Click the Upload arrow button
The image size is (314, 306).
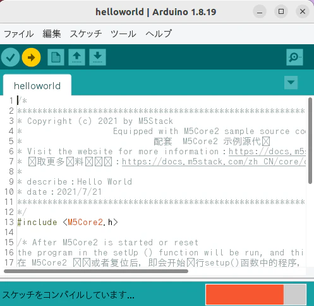31,58
